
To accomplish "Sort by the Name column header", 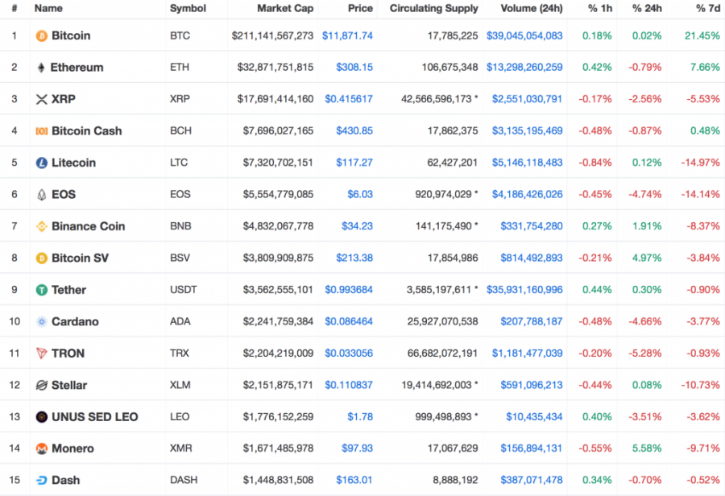I will (x=48, y=8).
